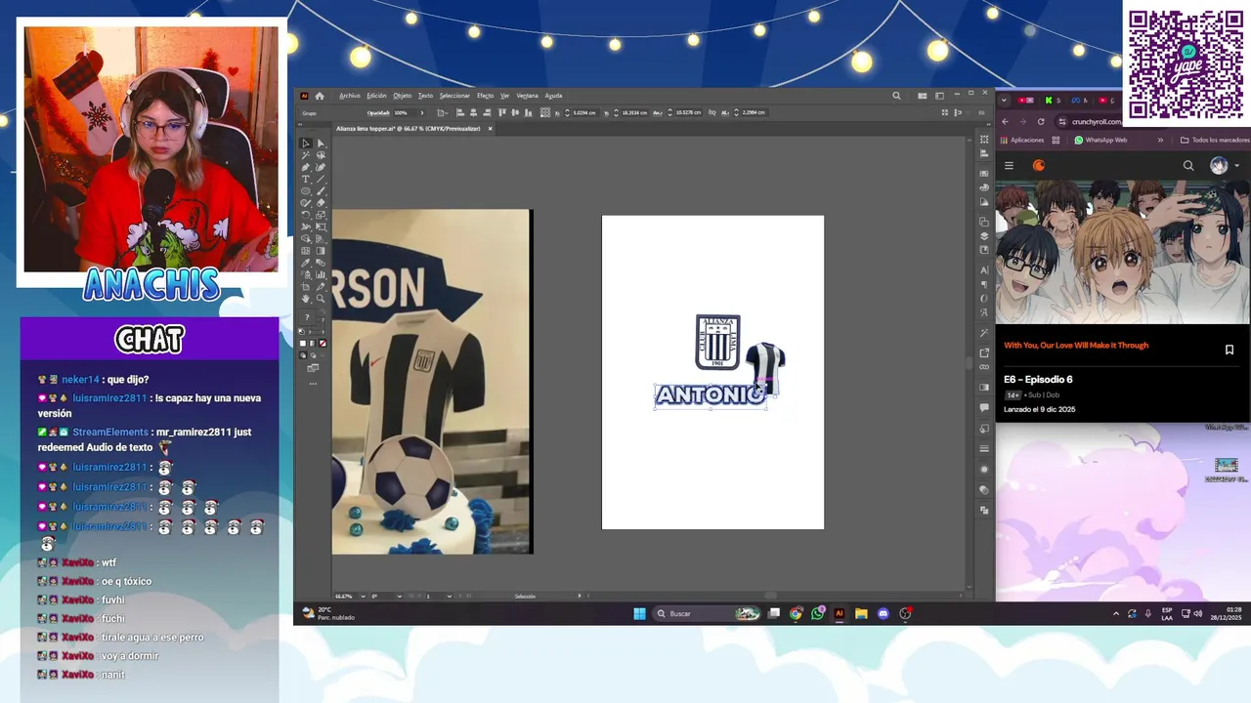1251x703 pixels.
Task: Select the Type tool
Action: point(306,179)
